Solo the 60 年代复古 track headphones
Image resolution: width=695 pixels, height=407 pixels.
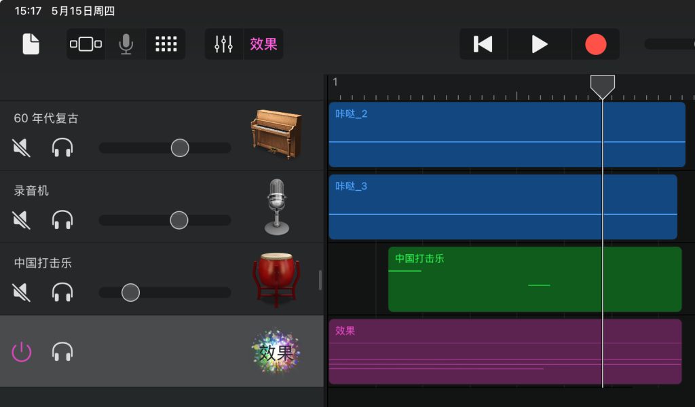(62, 147)
